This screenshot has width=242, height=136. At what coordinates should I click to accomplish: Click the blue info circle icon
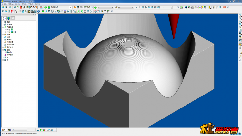coord(39,11)
